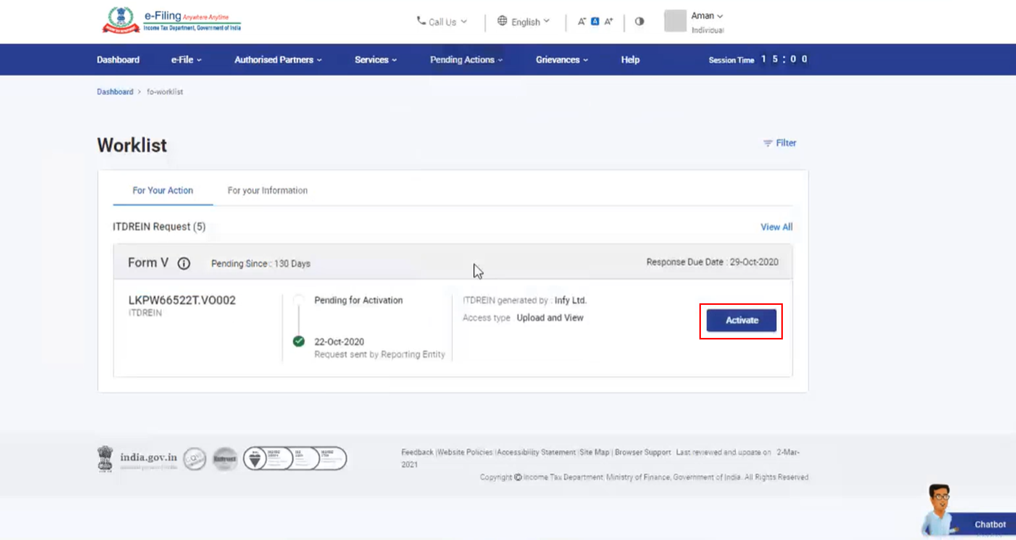Increase font size with the larger A icon
Image resolution: width=1016 pixels, height=540 pixels.
click(608, 21)
